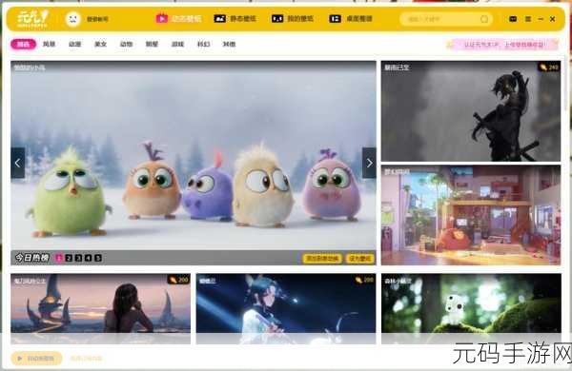
Task: Jump to carousel page 3
Action: pos(78,258)
